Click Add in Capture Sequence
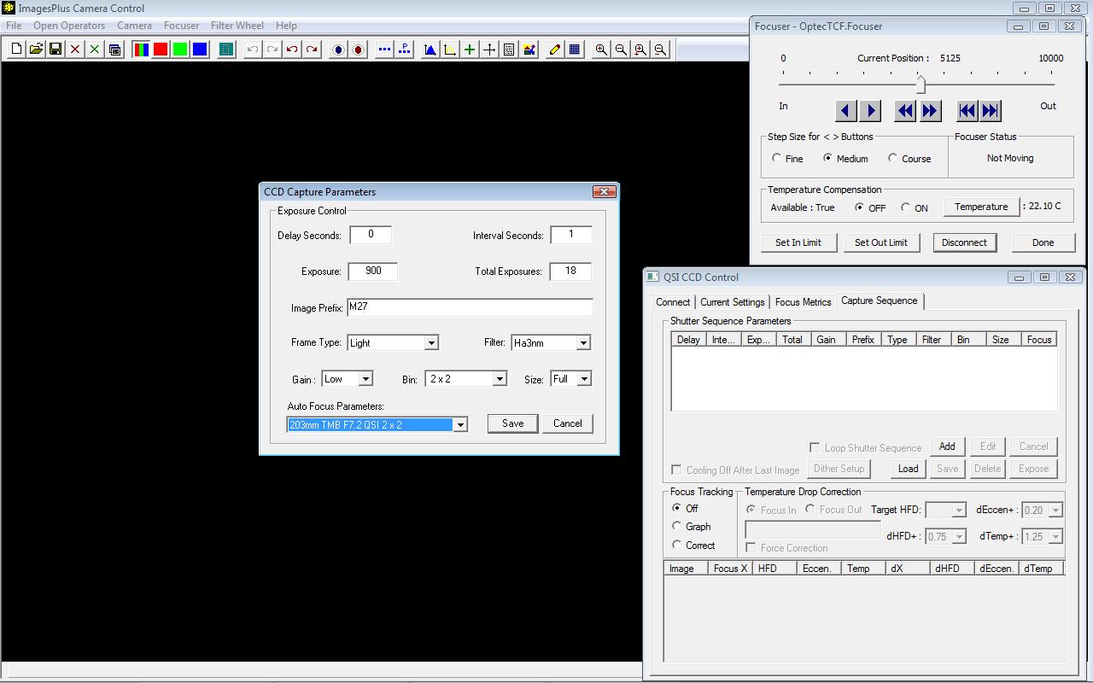Screen dimensions: 1093x683 click(947, 447)
